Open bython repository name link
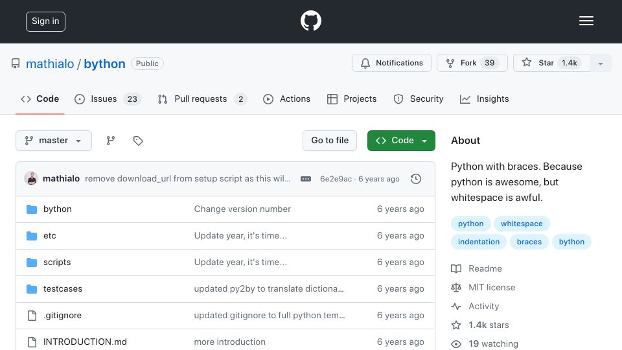This screenshot has height=350, width=622. pos(105,64)
